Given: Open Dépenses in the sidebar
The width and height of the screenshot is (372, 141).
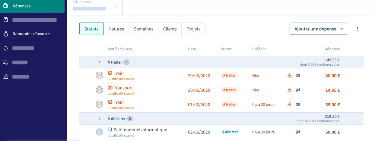Looking at the screenshot, I should click(21, 6).
